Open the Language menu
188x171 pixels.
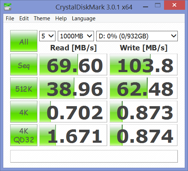click(83, 18)
